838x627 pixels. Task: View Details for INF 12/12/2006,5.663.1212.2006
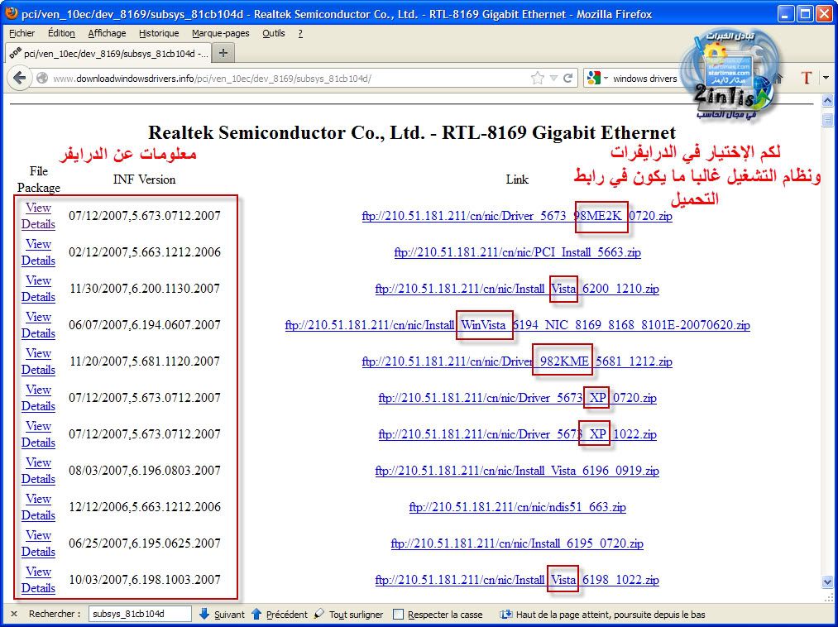coord(39,507)
